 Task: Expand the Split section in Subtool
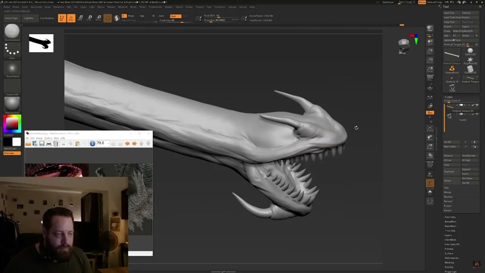pos(446,188)
